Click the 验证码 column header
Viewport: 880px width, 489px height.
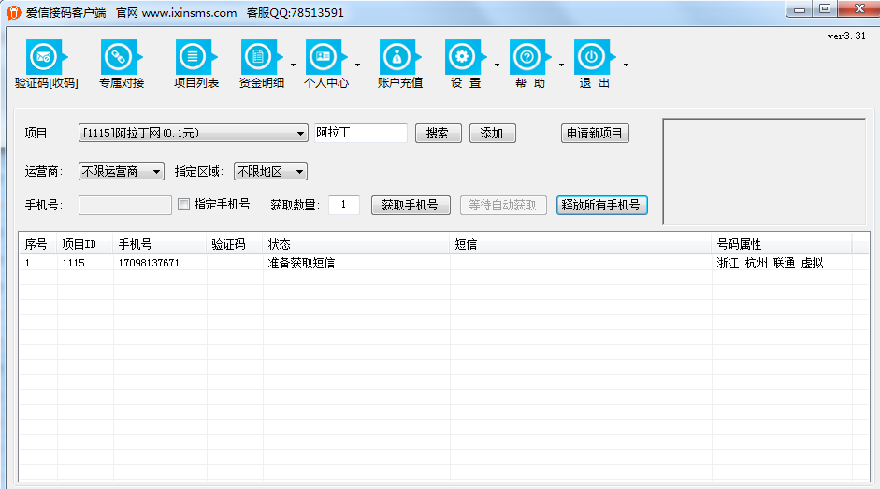point(234,244)
